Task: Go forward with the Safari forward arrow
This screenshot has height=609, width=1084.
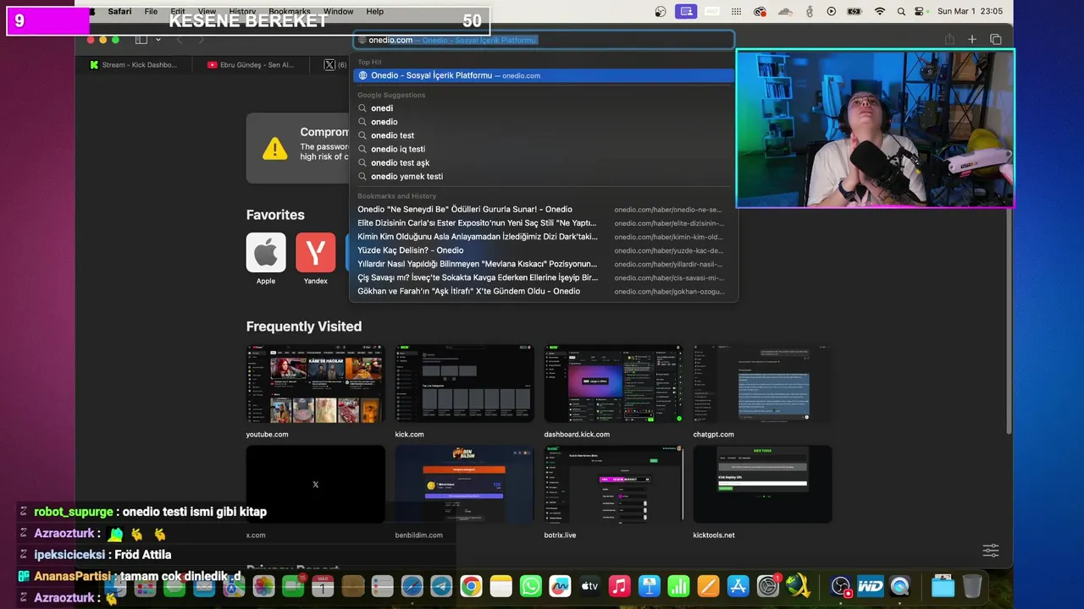Action: (201, 40)
